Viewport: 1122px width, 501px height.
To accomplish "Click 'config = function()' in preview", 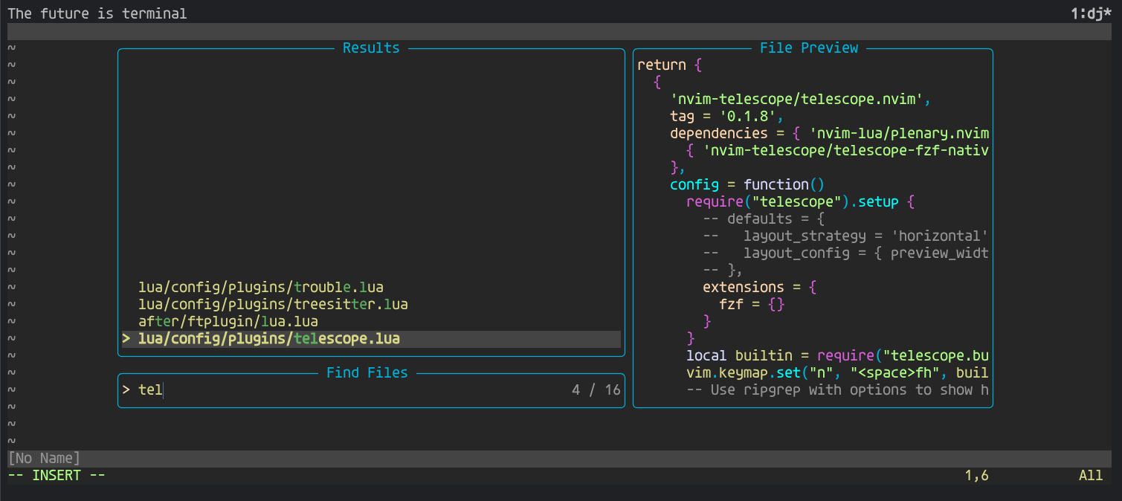I will pyautogui.click(x=747, y=184).
